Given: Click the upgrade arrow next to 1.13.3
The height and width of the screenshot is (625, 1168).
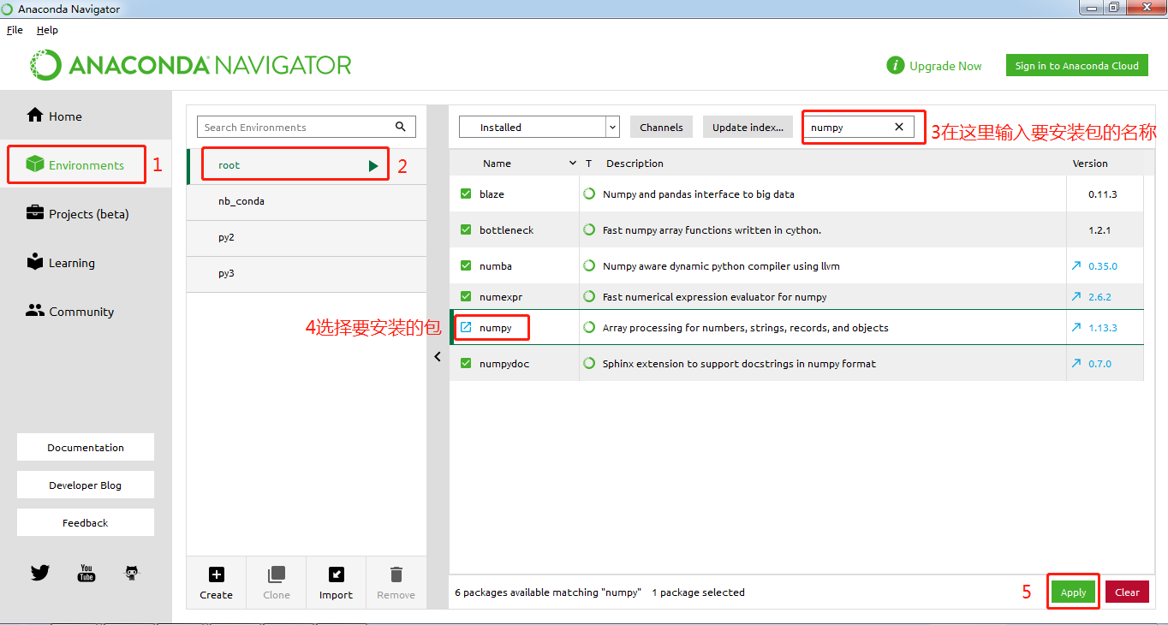Looking at the screenshot, I should pyautogui.click(x=1076, y=328).
